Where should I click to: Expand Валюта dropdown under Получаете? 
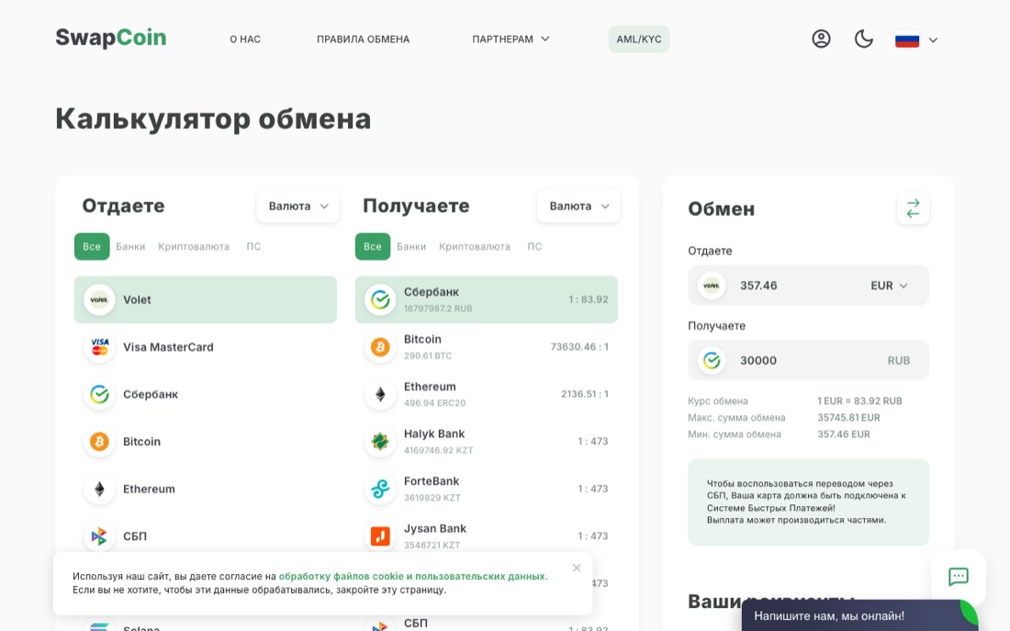(579, 207)
